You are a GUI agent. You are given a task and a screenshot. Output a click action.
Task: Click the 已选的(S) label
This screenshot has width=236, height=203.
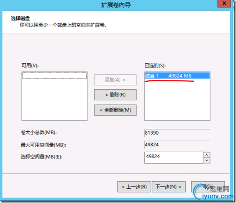click(155, 65)
